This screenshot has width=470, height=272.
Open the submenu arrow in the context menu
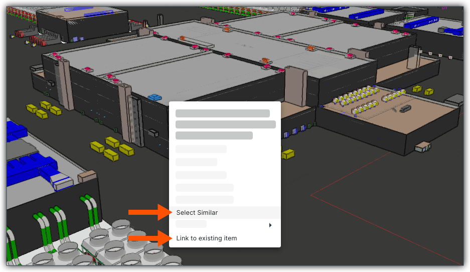click(x=270, y=225)
